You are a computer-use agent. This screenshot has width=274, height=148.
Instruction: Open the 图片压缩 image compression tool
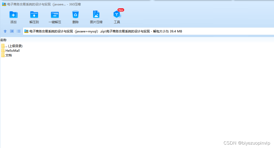pyautogui.click(x=96, y=14)
